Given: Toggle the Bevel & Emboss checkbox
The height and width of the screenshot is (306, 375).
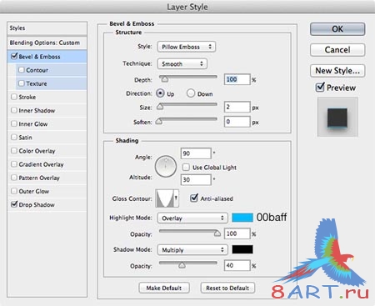Looking at the screenshot, I should [x=14, y=57].
